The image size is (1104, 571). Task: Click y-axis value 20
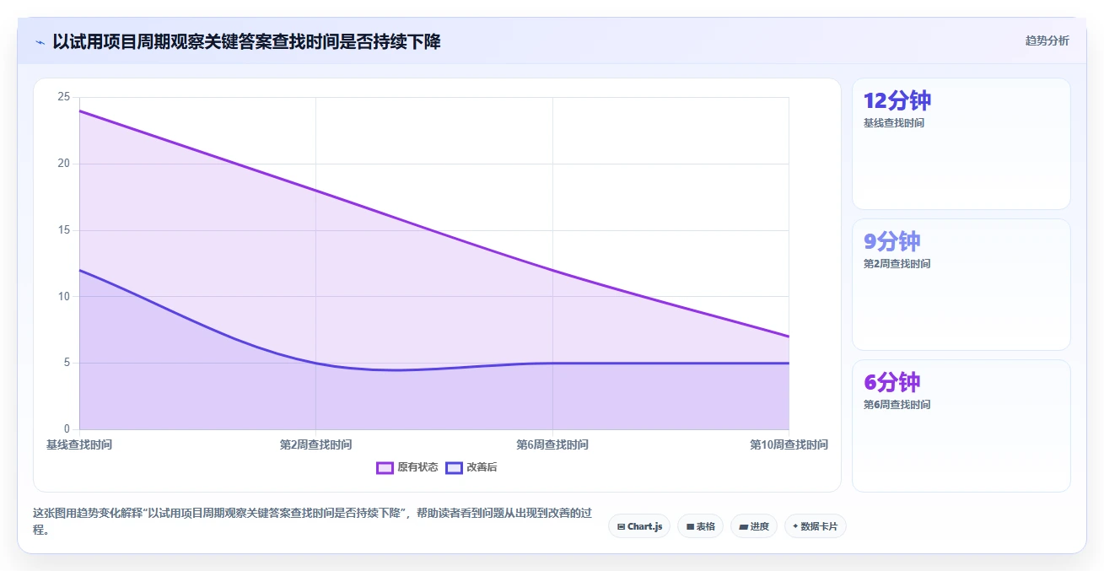click(x=63, y=164)
